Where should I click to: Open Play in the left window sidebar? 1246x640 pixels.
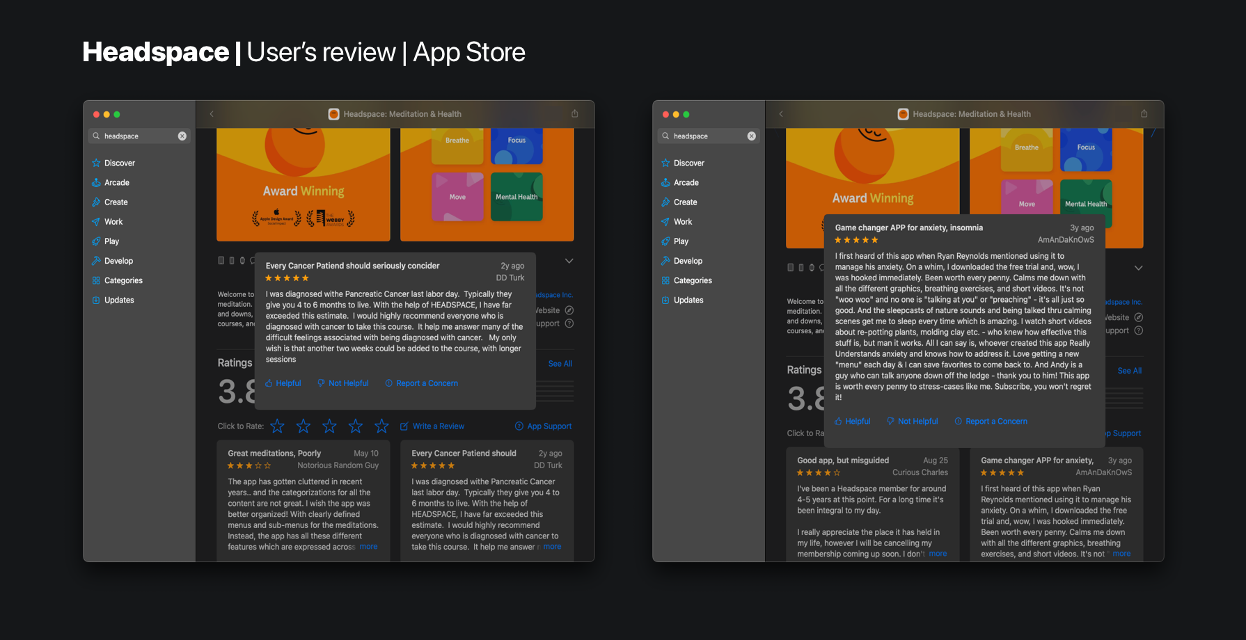105,241
